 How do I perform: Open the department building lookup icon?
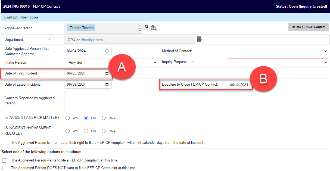coord(200,39)
